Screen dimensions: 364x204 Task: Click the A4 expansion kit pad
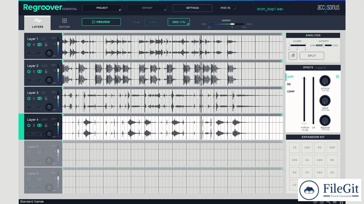307,160
